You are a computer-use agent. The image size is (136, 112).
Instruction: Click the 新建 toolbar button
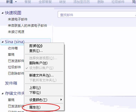10,2
